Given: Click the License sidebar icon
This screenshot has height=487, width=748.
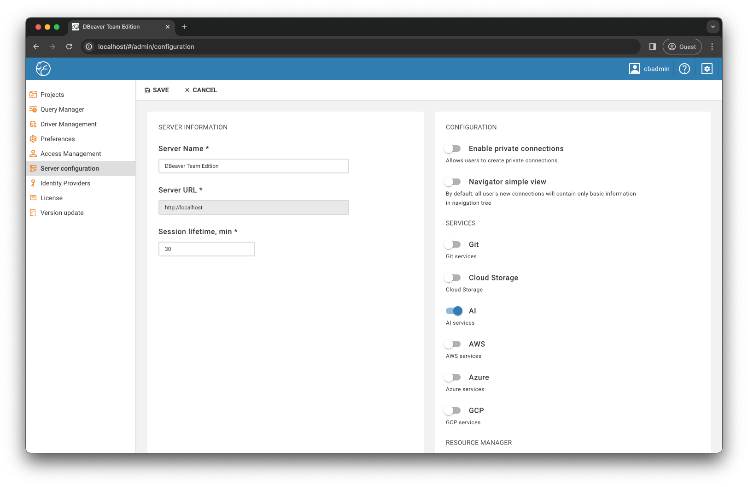Looking at the screenshot, I should 33,198.
